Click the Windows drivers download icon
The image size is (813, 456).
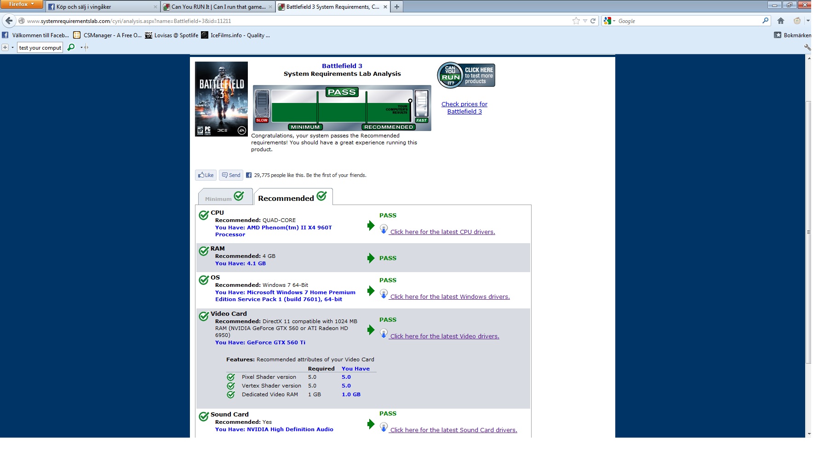(x=384, y=294)
